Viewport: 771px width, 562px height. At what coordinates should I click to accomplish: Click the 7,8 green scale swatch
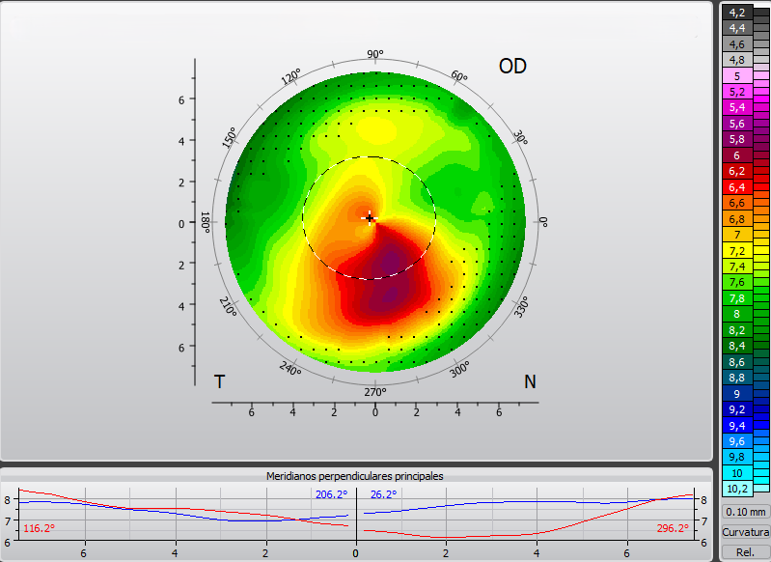click(737, 298)
